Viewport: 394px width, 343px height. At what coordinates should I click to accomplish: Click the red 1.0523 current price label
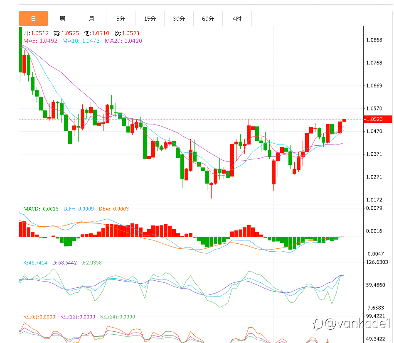point(378,119)
